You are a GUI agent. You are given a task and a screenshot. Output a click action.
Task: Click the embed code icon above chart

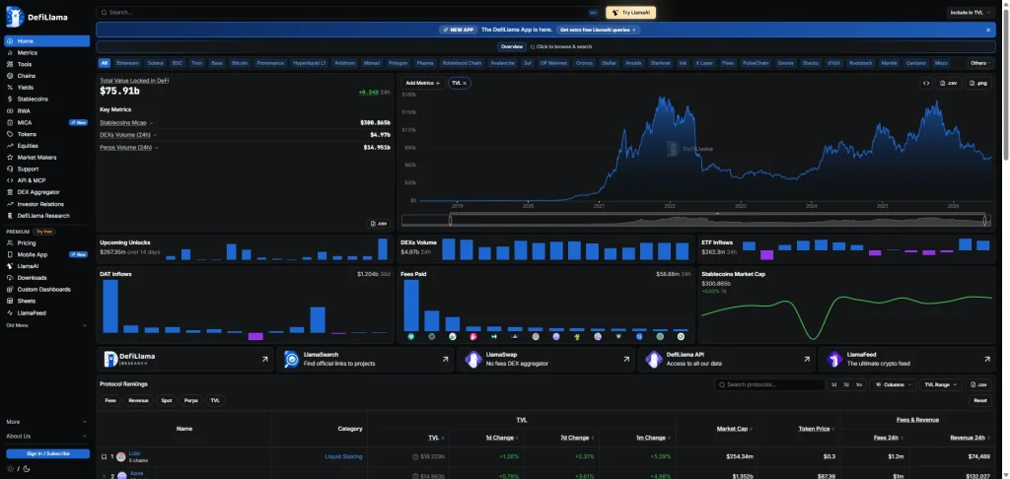926,83
